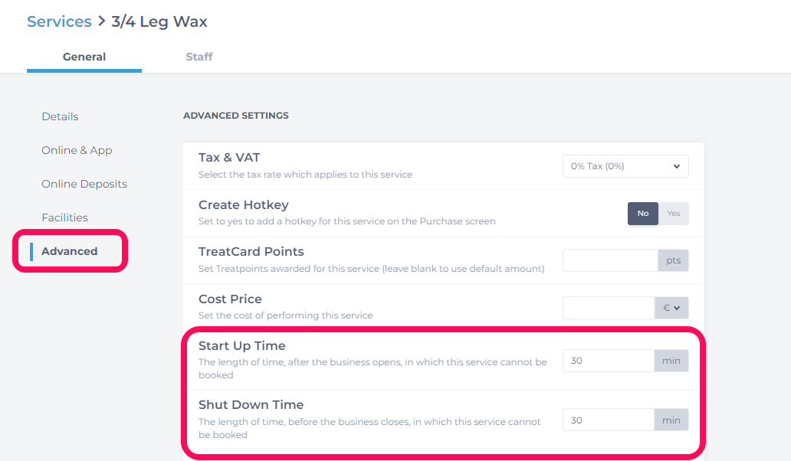Click the min label for Shut Down Time

tap(671, 420)
